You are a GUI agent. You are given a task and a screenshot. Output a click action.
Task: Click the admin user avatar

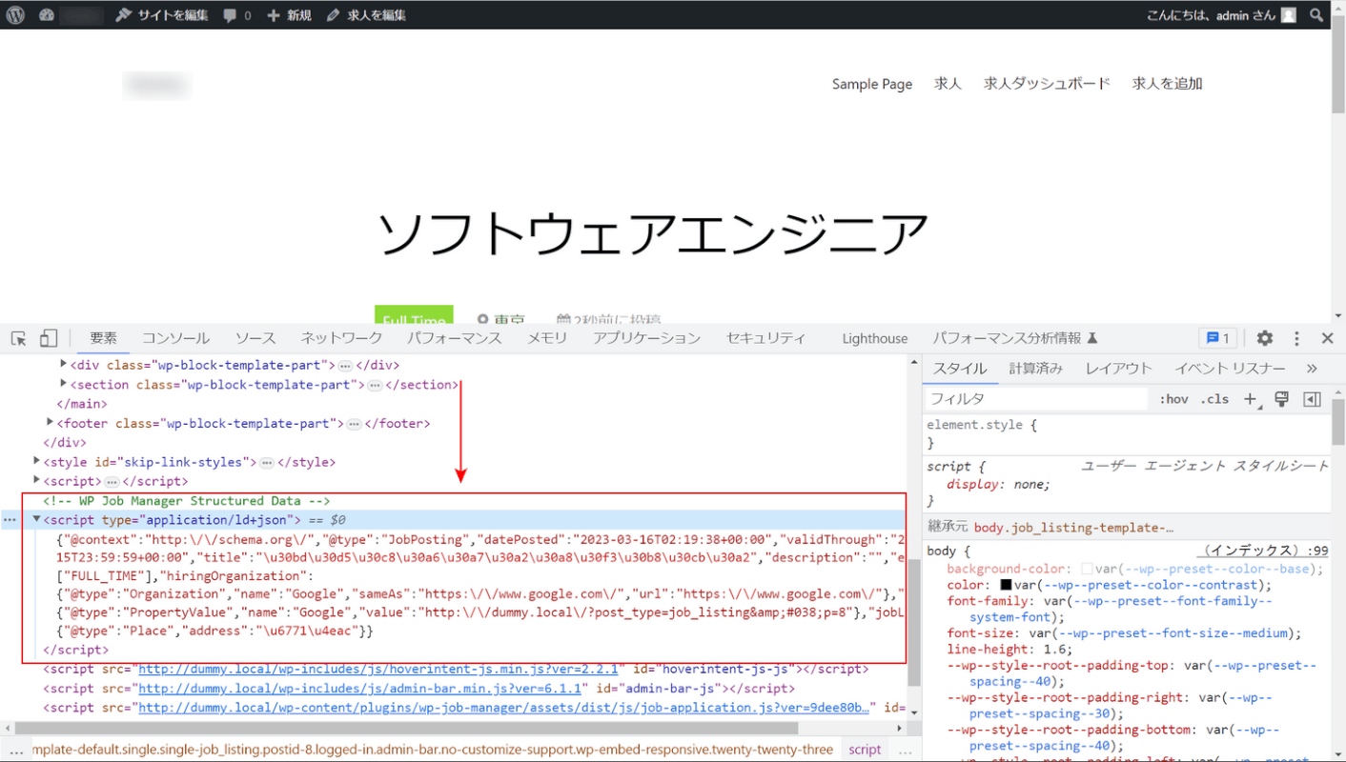click(x=1288, y=15)
